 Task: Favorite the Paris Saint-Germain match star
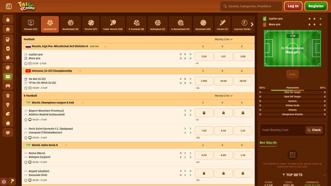click(x=26, y=138)
